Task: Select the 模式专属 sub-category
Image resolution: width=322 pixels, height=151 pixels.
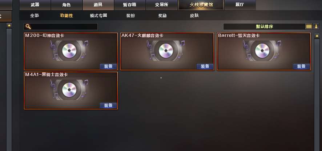Action: coord(98,16)
